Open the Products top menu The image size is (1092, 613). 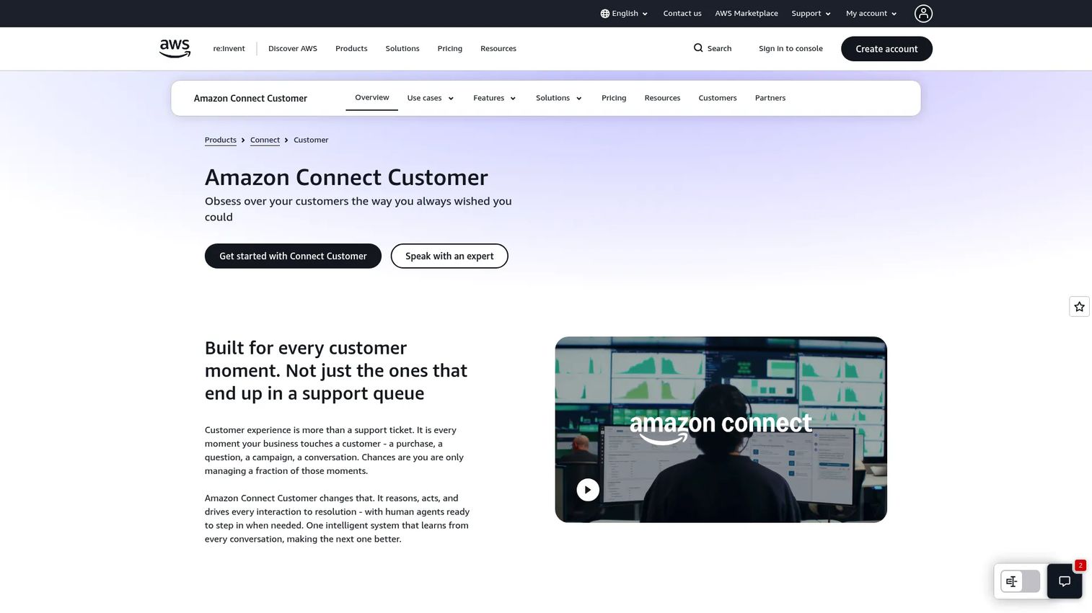click(351, 48)
